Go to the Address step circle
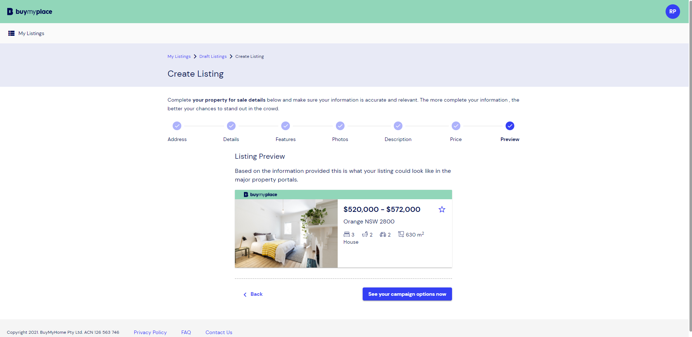 click(177, 126)
